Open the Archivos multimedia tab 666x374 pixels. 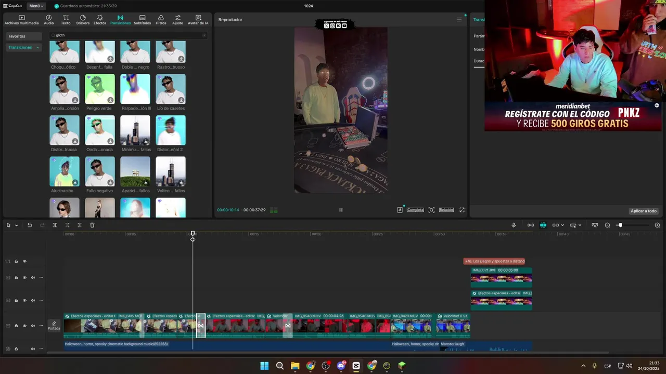(21, 20)
